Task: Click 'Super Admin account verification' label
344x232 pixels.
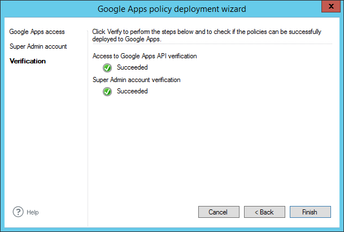Action: pyautogui.click(x=137, y=80)
